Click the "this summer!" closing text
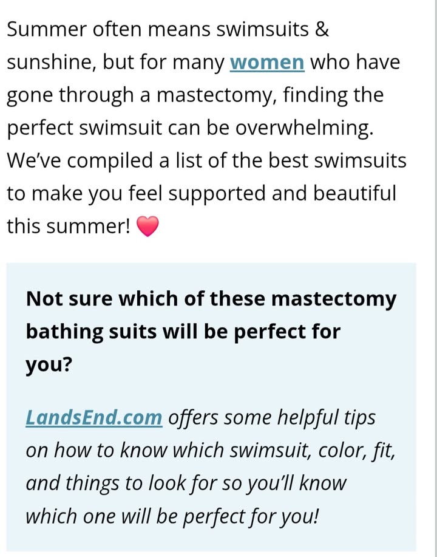Image resolution: width=437 pixels, height=557 pixels. tap(69, 227)
